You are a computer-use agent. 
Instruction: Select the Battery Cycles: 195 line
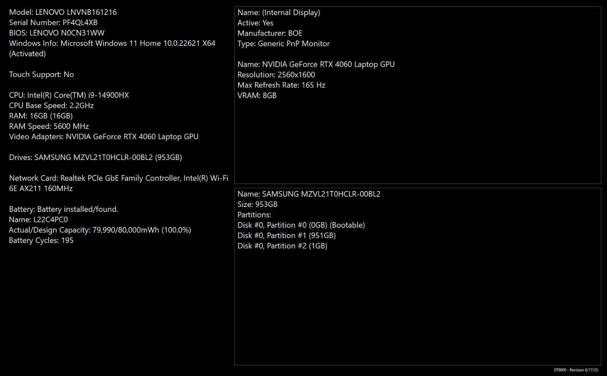point(41,240)
